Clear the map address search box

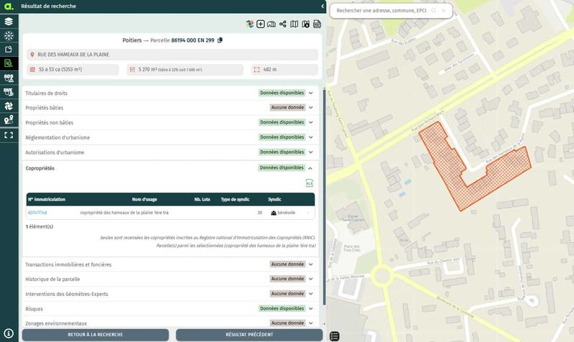coord(443,11)
